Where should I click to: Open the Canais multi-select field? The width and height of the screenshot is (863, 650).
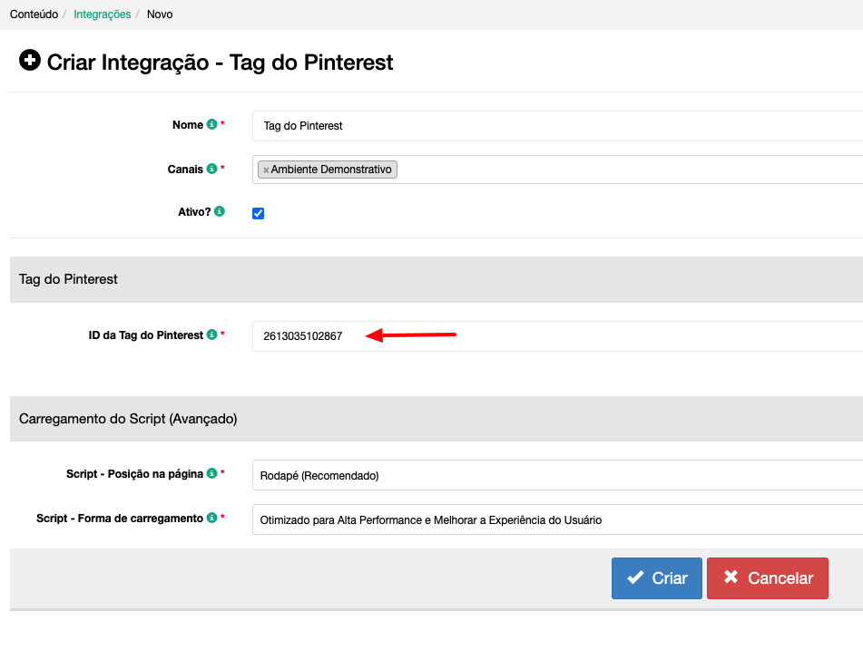click(x=626, y=170)
